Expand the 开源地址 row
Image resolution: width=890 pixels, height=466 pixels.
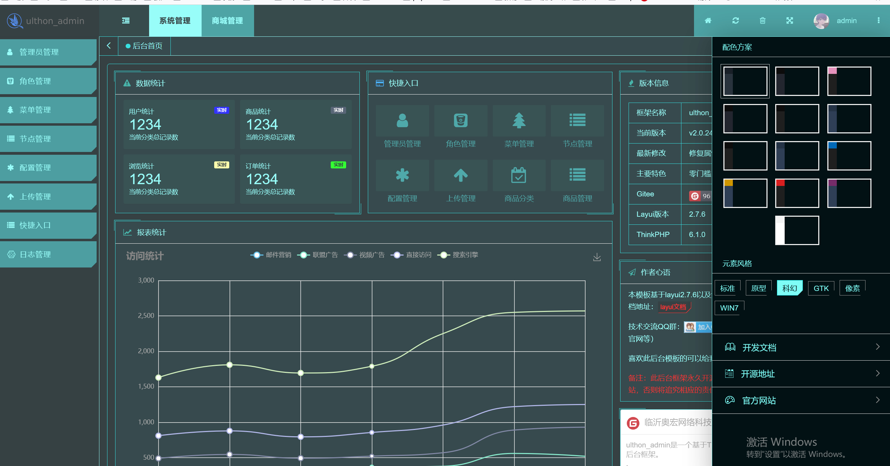click(801, 374)
